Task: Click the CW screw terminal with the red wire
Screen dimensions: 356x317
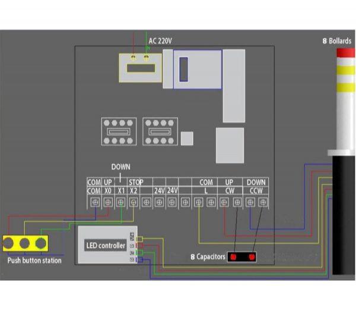Action: pyautogui.click(x=224, y=202)
